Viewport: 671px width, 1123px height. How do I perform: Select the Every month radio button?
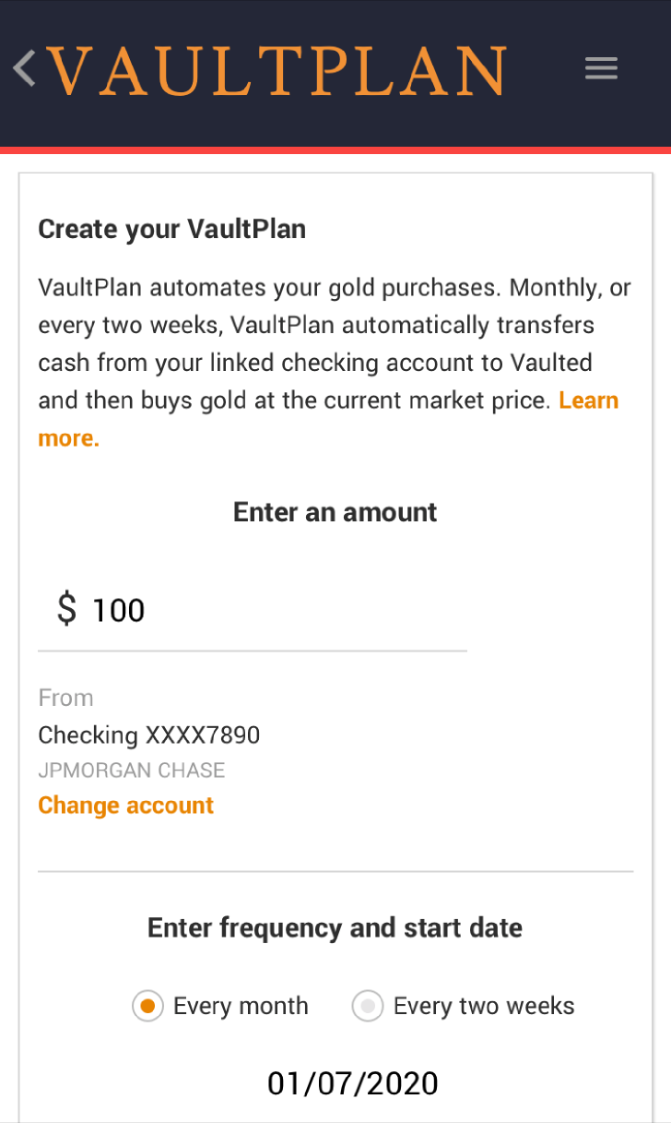click(147, 1006)
